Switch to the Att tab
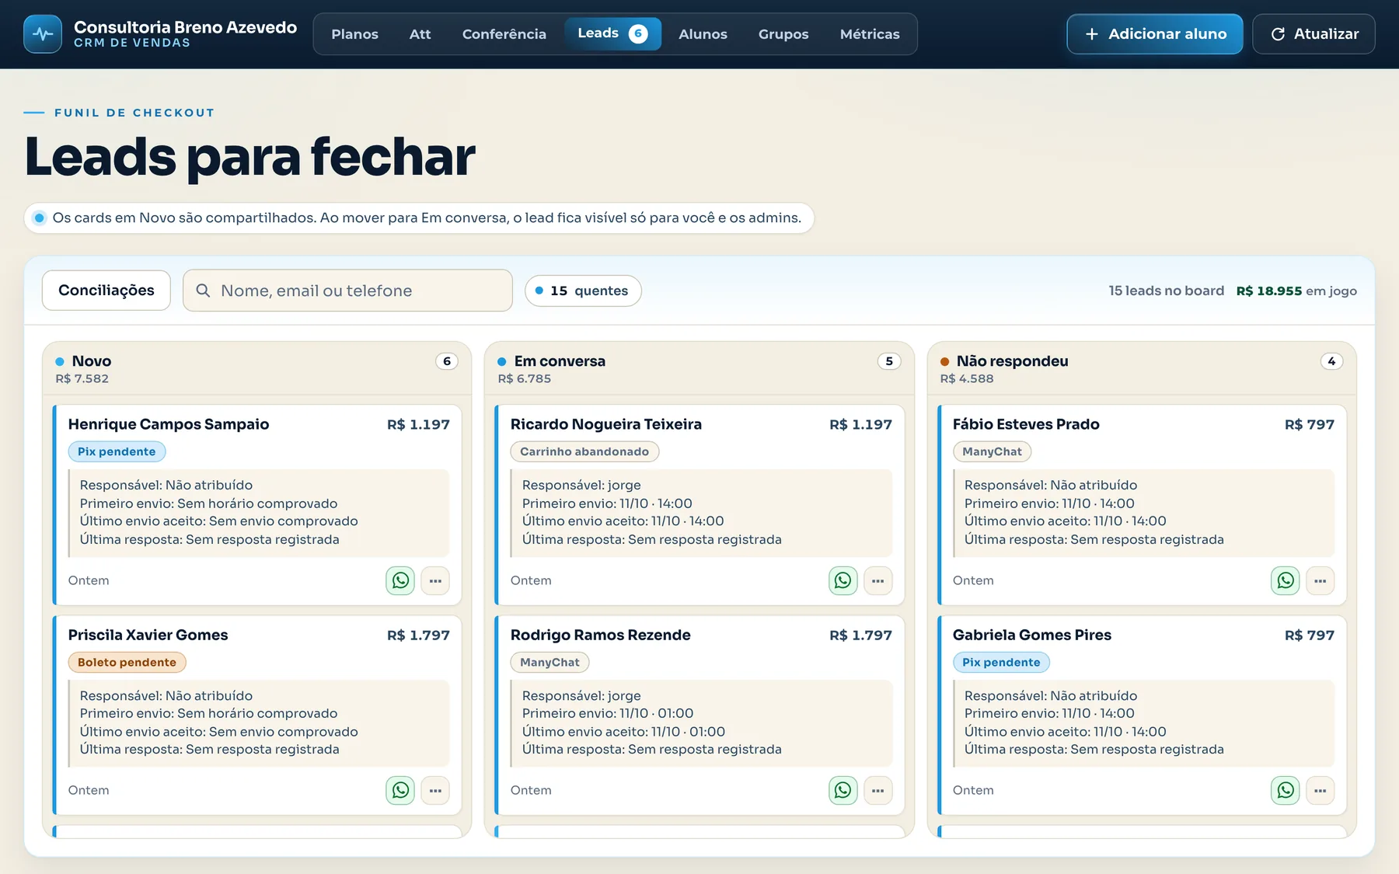Screen dimensions: 1399x874 pyautogui.click(x=420, y=34)
